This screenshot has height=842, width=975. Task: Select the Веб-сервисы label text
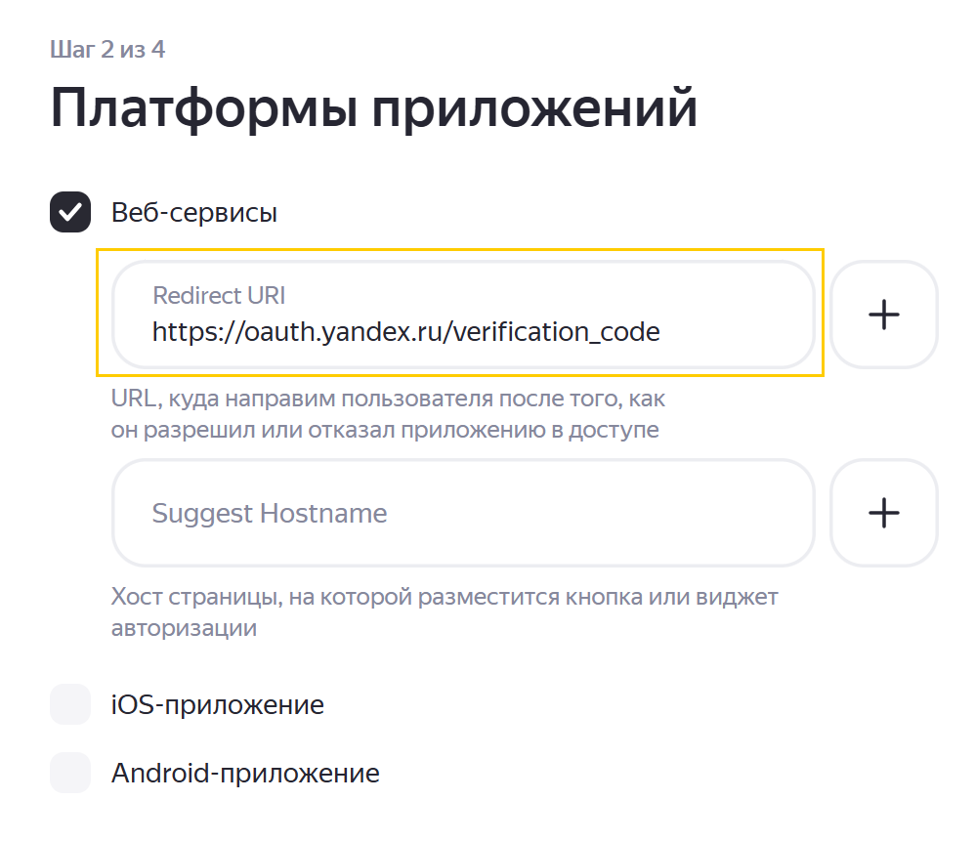coord(194,213)
